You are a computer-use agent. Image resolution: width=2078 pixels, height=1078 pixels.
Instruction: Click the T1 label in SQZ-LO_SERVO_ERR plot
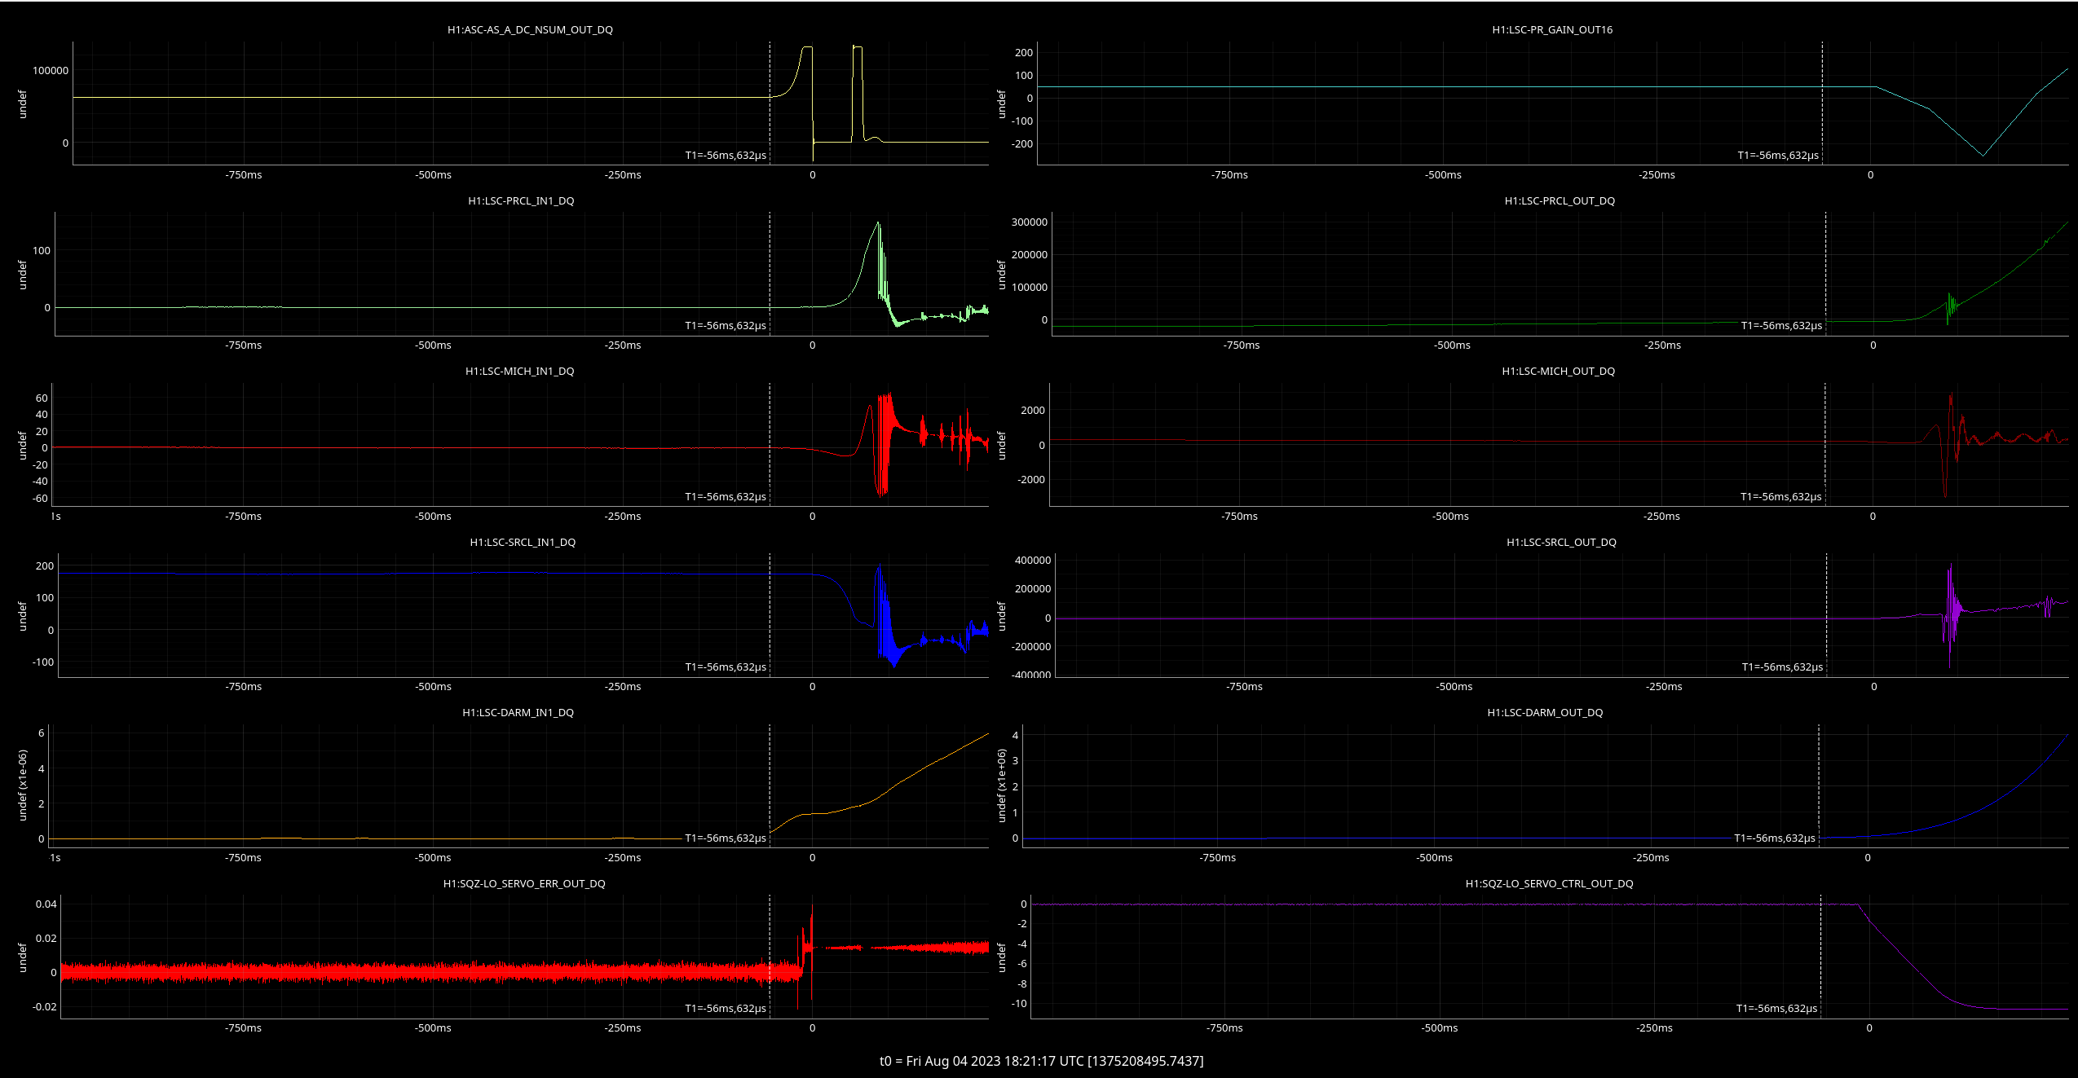[726, 1009]
